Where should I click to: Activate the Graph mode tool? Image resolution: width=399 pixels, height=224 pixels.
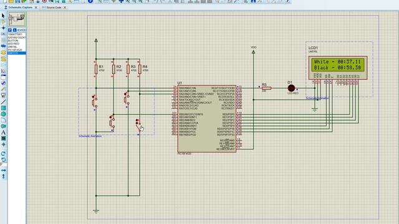[3, 71]
